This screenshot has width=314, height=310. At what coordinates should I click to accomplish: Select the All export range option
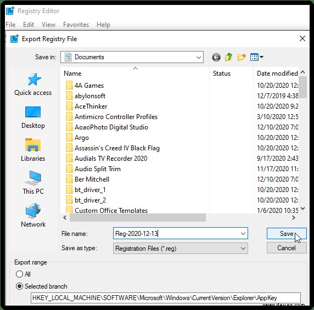(x=19, y=274)
